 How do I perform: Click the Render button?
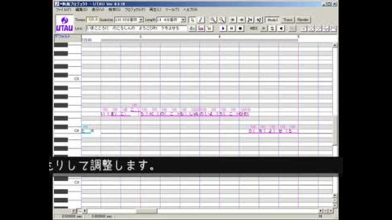point(303,20)
